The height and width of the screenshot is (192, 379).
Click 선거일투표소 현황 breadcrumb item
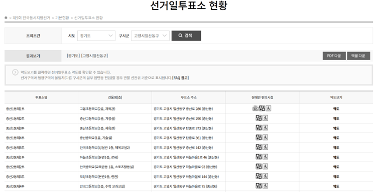88,18
